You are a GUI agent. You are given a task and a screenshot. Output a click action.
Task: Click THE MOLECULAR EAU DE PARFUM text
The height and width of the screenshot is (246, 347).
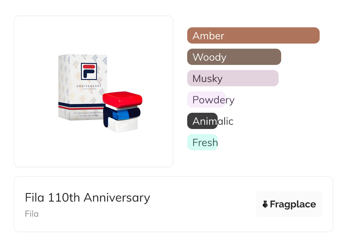click(87, 113)
